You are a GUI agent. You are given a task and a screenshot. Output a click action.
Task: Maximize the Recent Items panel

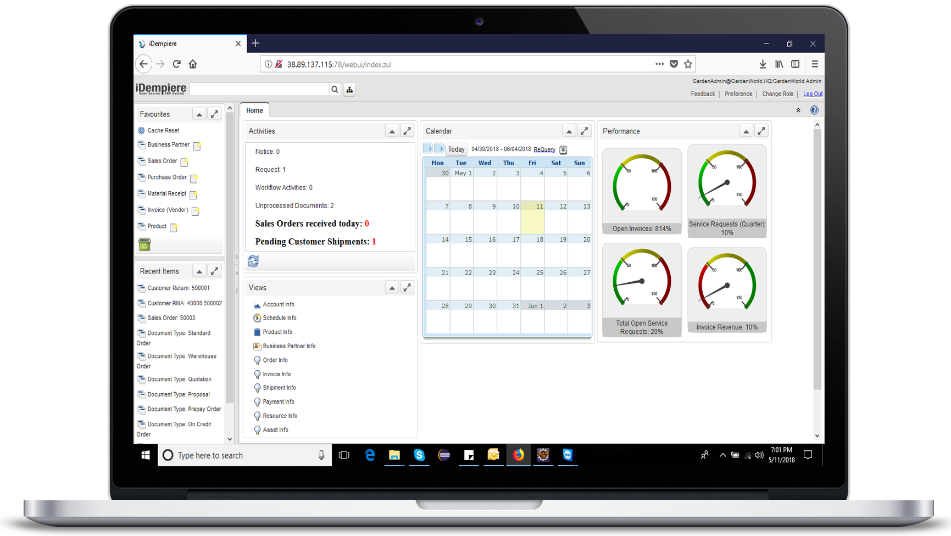[x=214, y=271]
